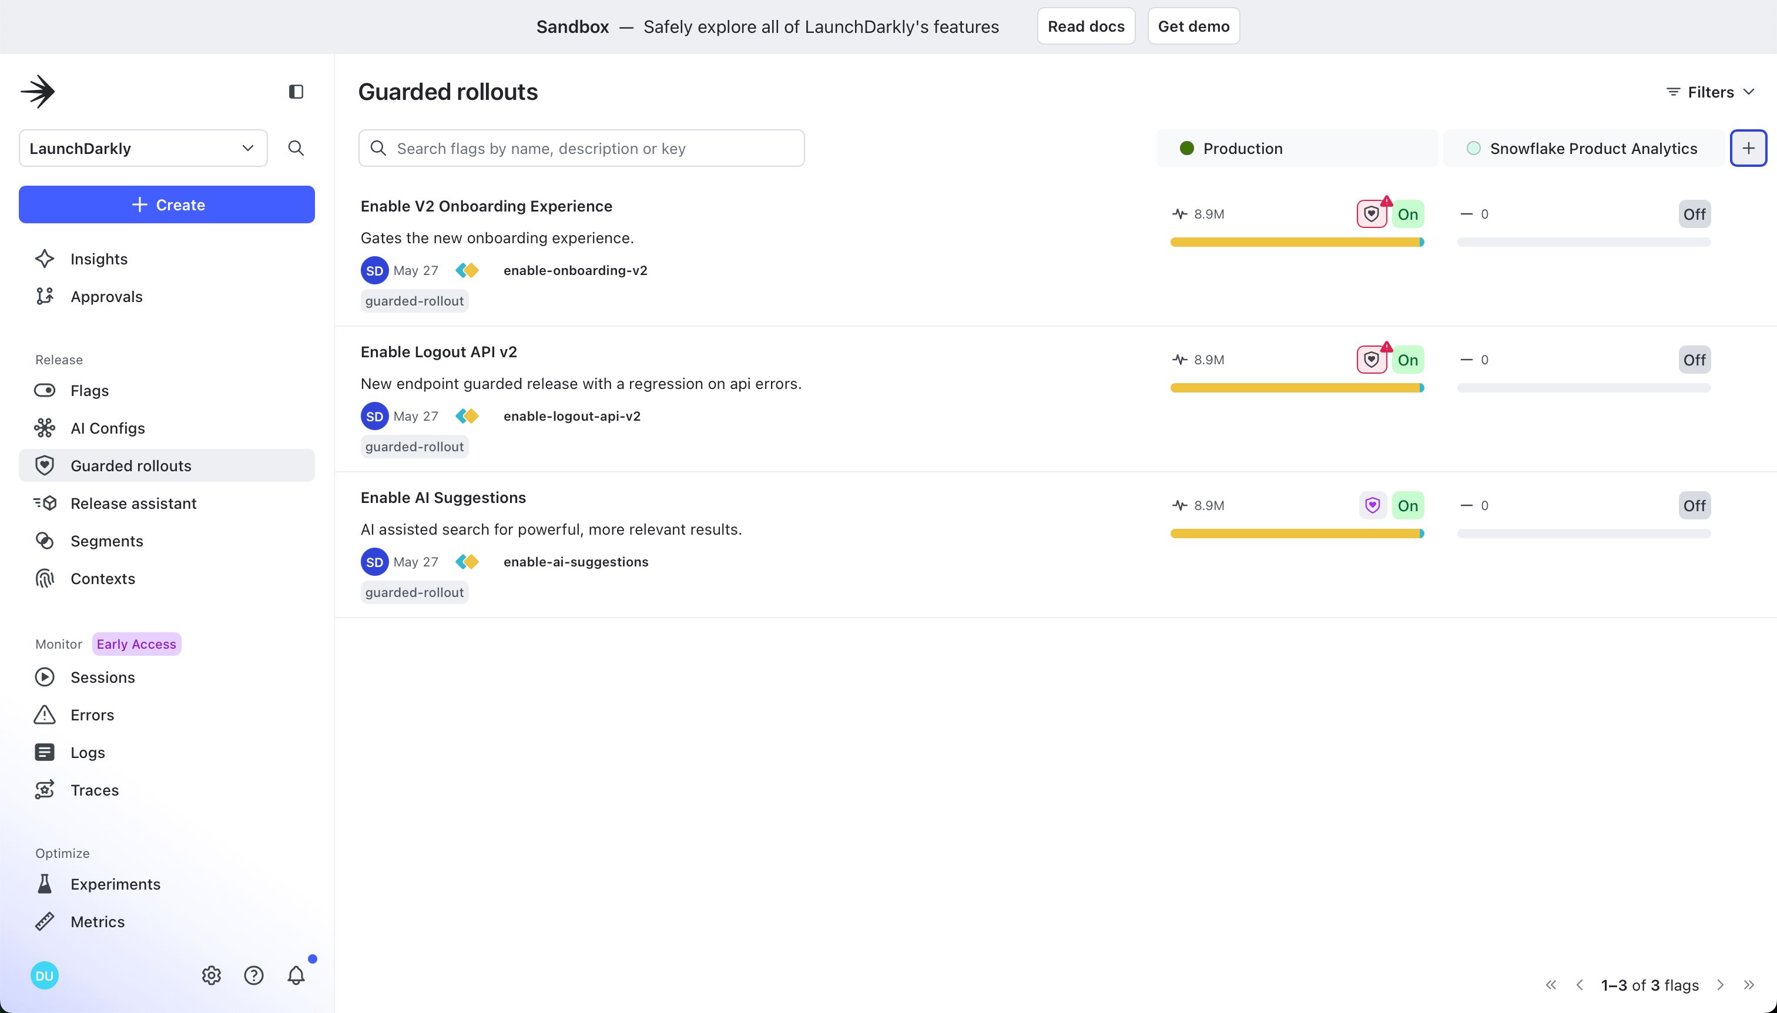Image resolution: width=1777 pixels, height=1013 pixels.
Task: Open Approvals in sidebar
Action: point(167,296)
